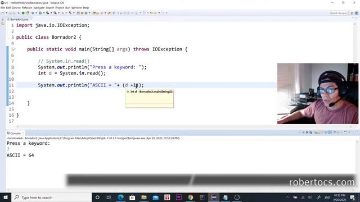360x202 pixels.
Task: Open the Cortana circle taskbar icon
Action: [x=97, y=197]
